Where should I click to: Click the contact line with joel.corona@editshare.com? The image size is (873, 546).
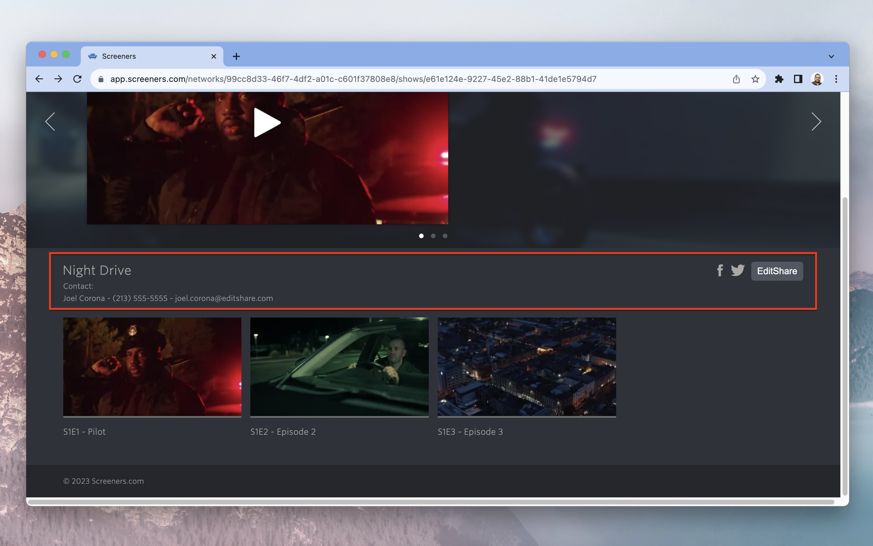pos(168,298)
